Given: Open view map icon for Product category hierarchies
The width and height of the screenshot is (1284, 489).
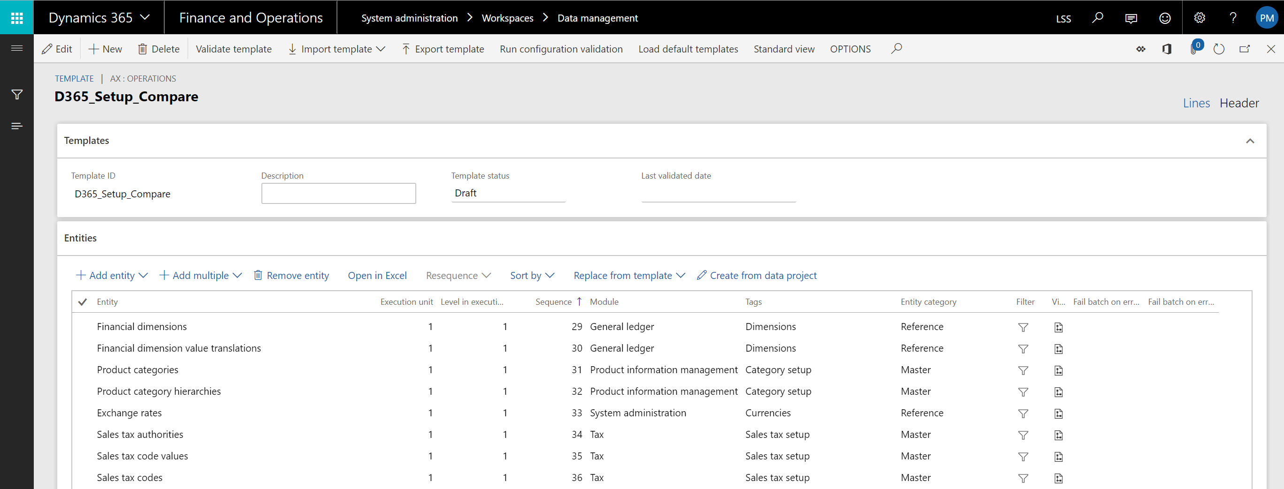Looking at the screenshot, I should click(x=1058, y=392).
